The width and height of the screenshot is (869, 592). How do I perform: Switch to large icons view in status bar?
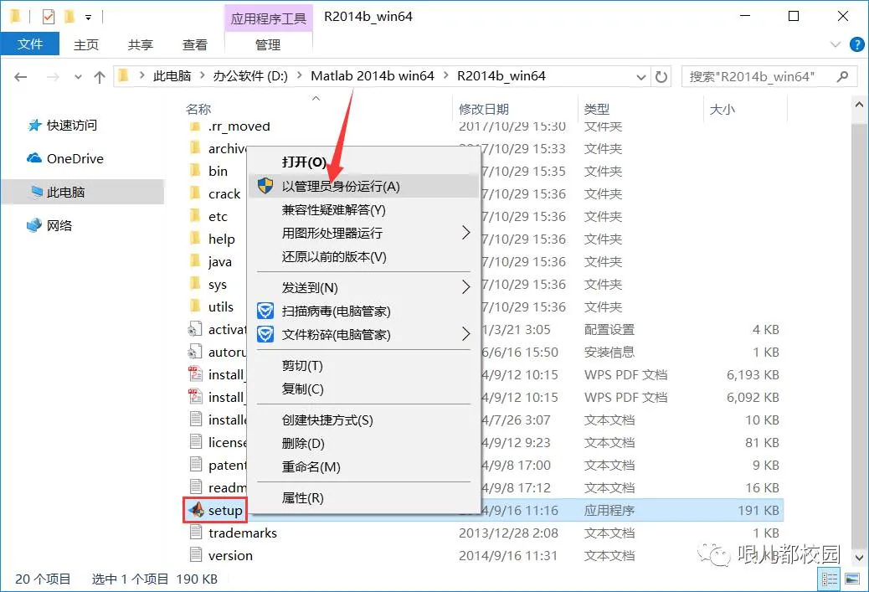point(851,579)
